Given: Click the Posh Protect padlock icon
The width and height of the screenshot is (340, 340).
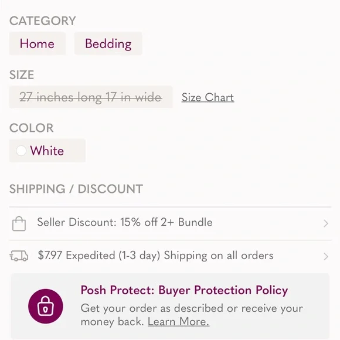Looking at the screenshot, I should (x=46, y=306).
